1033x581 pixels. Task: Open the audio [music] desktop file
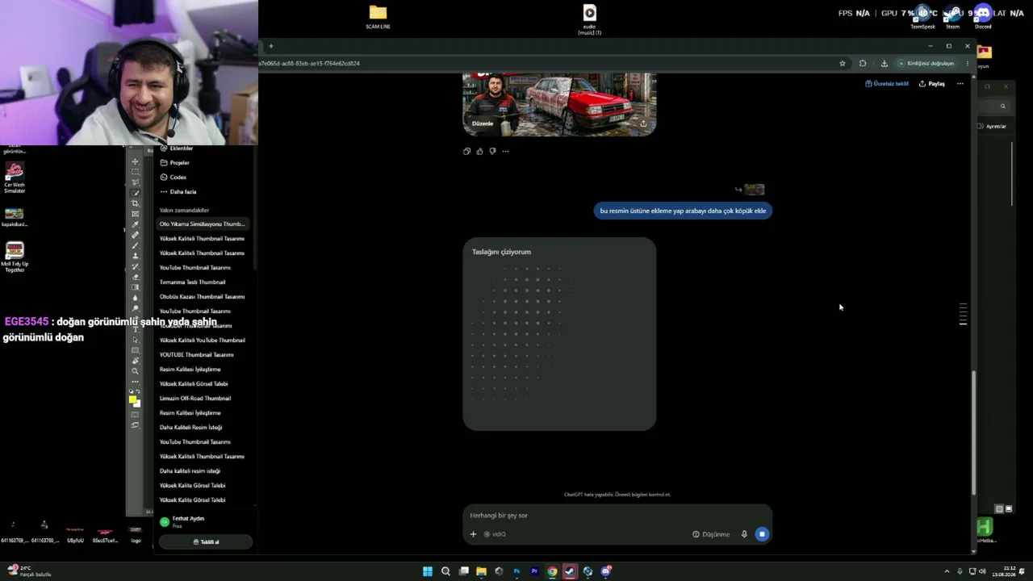590,19
